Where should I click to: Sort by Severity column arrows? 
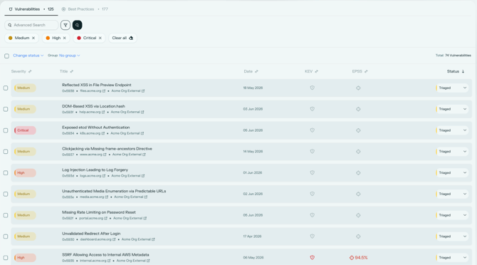point(30,71)
